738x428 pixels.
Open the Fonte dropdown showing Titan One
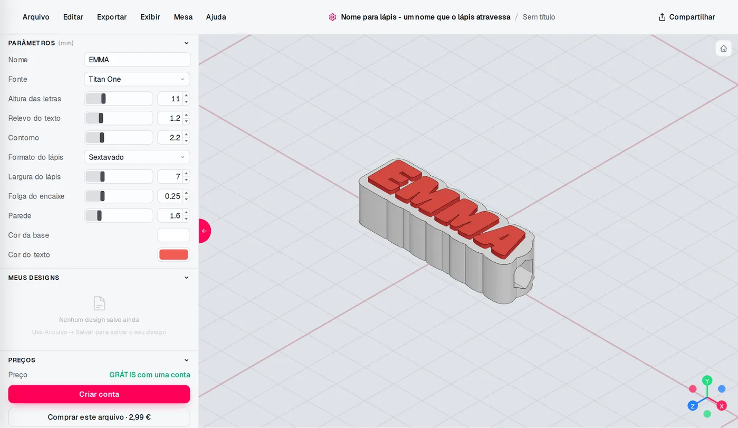pos(137,79)
